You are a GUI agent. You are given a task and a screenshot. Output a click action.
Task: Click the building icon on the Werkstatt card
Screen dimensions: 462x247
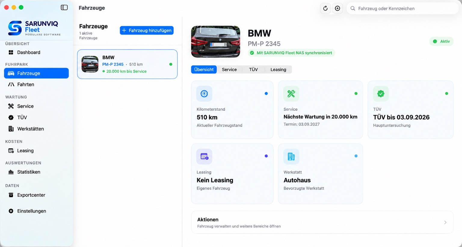(291, 156)
